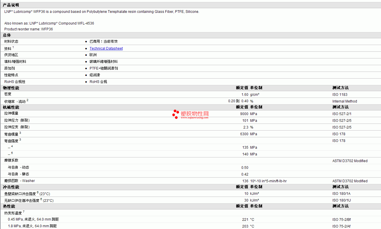Click the 0.45 MPa, 未退火 row label
This screenshot has height=229, width=381.
[33, 219]
